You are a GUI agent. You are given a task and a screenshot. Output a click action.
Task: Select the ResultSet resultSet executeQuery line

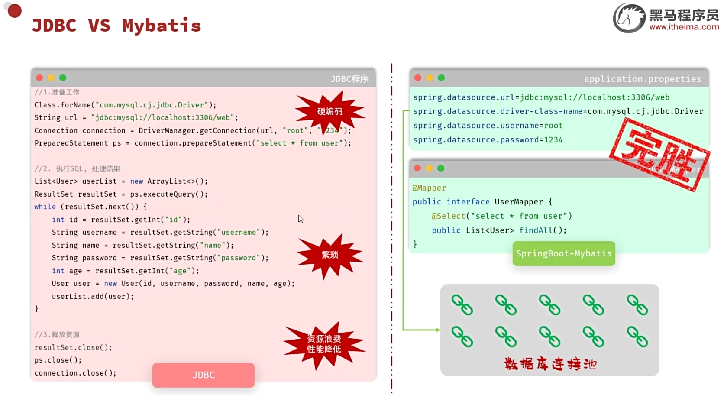121,194
